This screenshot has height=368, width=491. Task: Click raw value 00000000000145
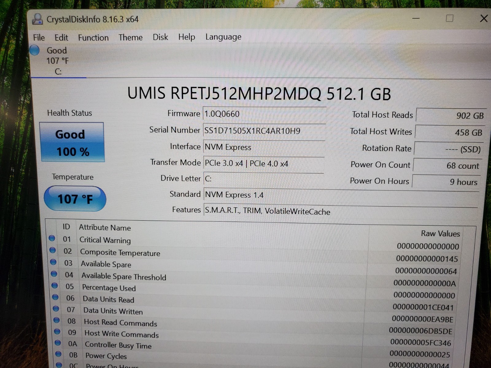pos(427,259)
